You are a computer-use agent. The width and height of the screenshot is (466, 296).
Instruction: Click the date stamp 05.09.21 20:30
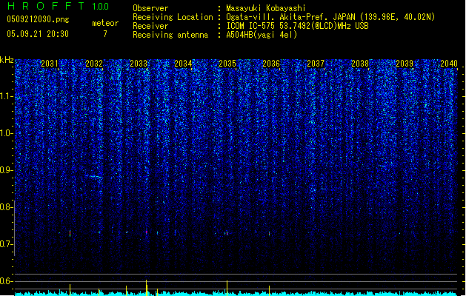click(x=38, y=34)
